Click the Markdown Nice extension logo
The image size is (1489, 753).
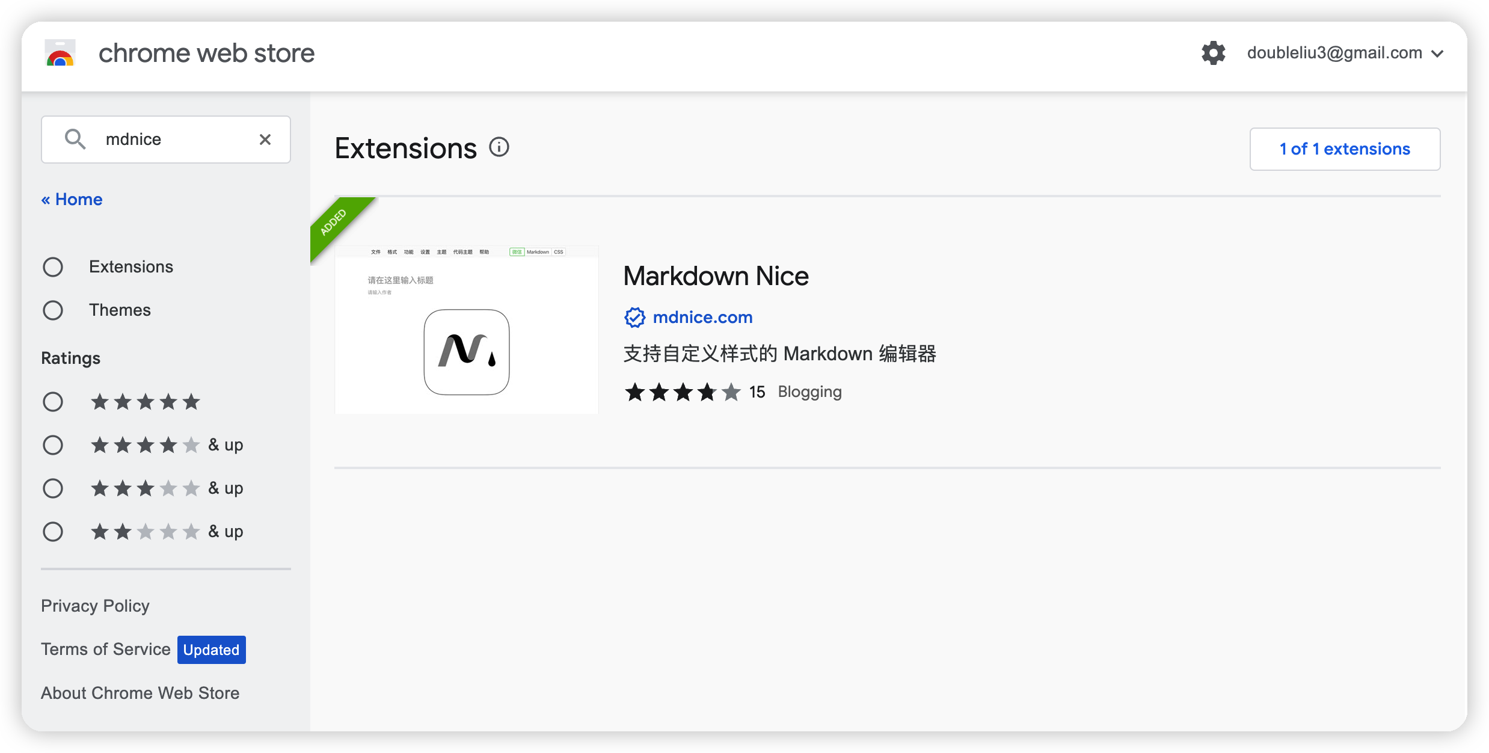(466, 352)
